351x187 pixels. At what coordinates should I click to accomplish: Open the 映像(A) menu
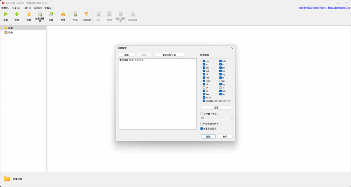(x=5, y=8)
